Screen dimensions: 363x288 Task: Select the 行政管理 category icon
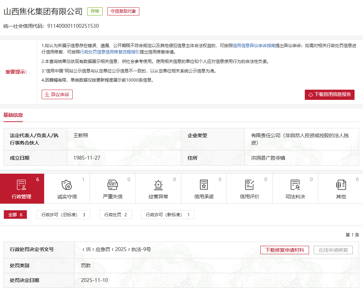(x=22, y=185)
